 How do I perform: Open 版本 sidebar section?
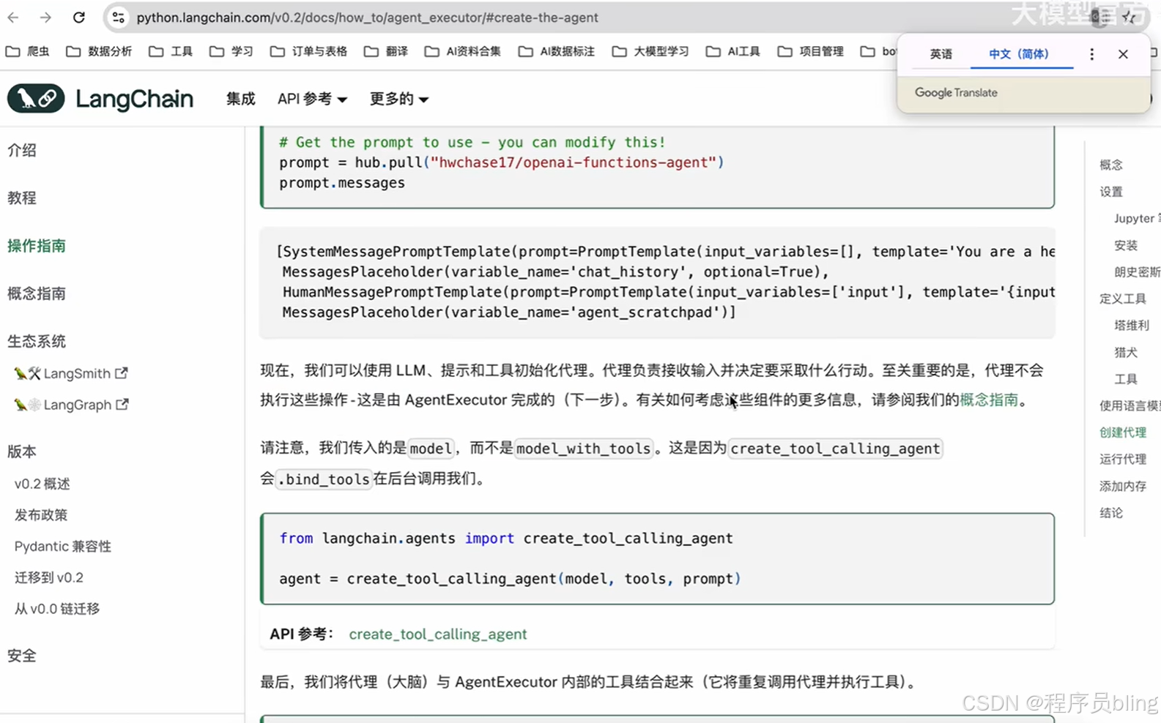(x=22, y=452)
